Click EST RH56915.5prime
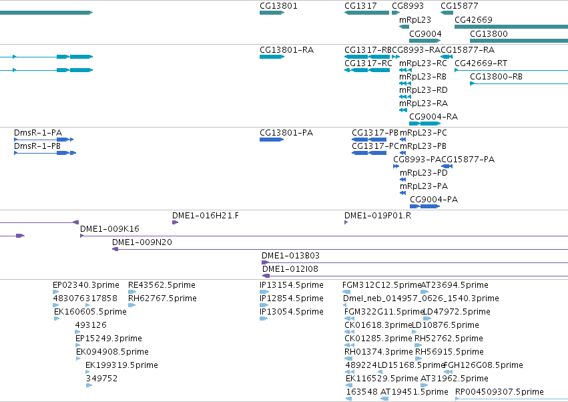The image size is (568, 402). click(418, 359)
